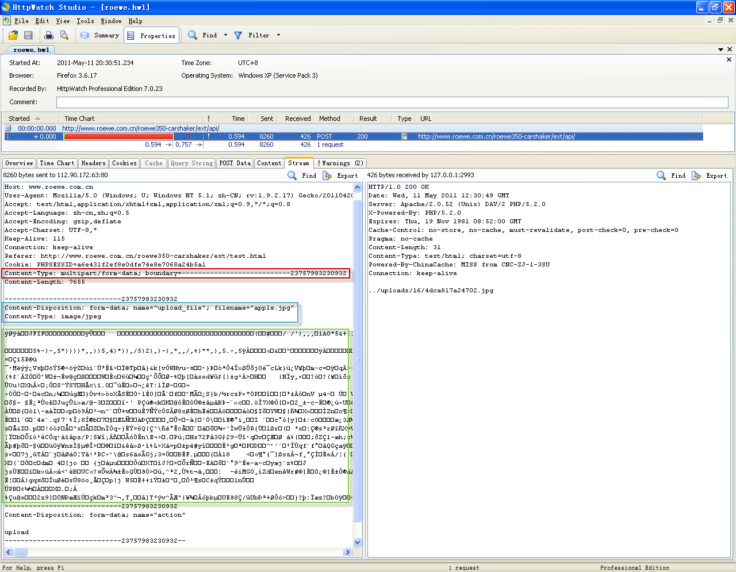Click 'Professional Edition' in status bar
736x572 pixels.
635,567
